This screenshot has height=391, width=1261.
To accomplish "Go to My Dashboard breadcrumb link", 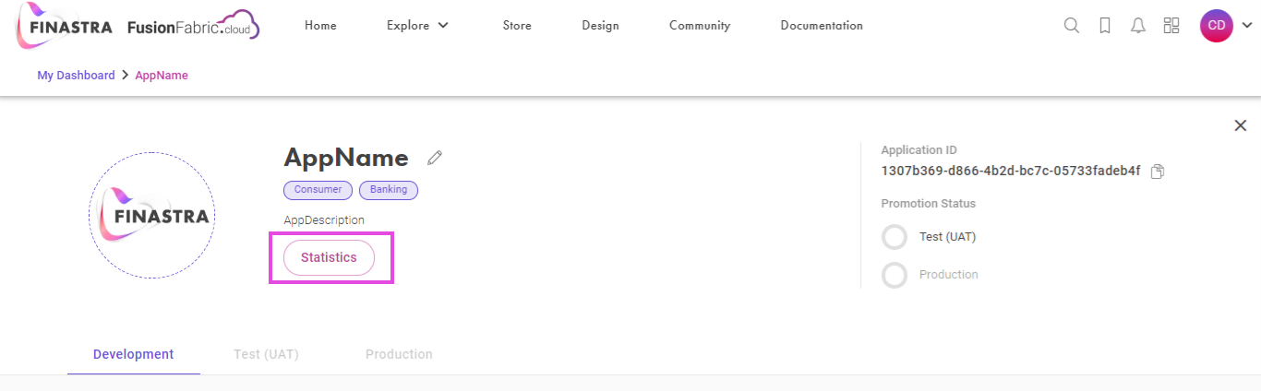I will (76, 76).
